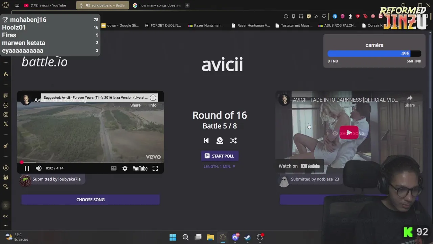Click the send/flow arrow icon in address bar
The image size is (433, 244).
(x=316, y=16)
